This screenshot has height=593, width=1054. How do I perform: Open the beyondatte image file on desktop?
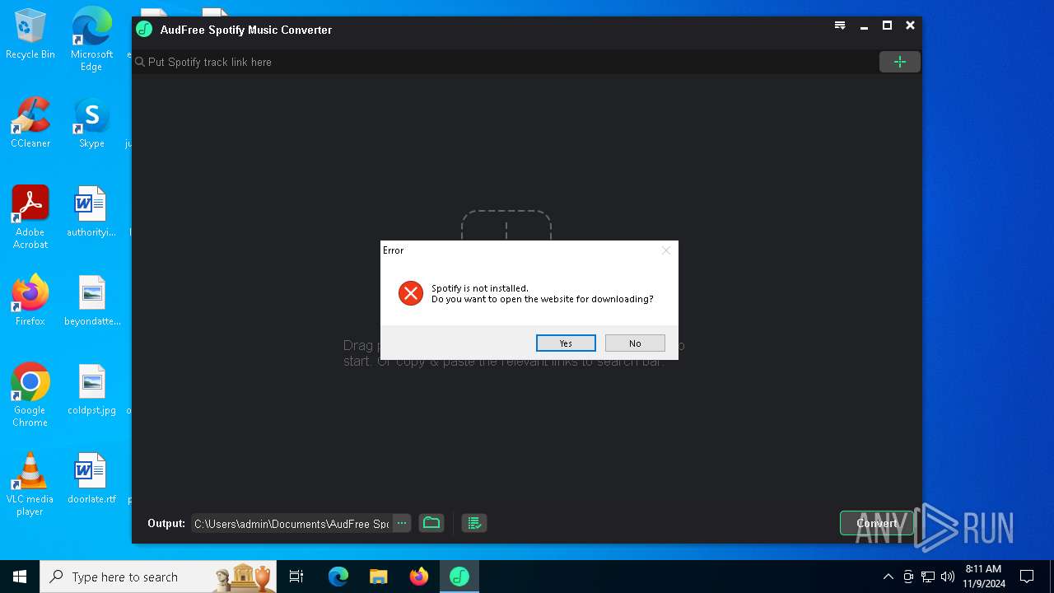92,301
